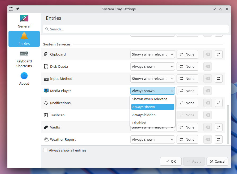Configure the Weather Report entry
The width and height of the screenshot is (237, 174).
(219, 139)
